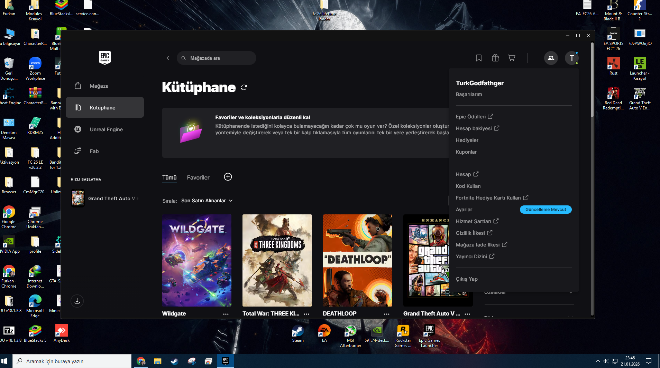Open Başarılarım in the profile menu
The height and width of the screenshot is (368, 660).
(x=469, y=94)
